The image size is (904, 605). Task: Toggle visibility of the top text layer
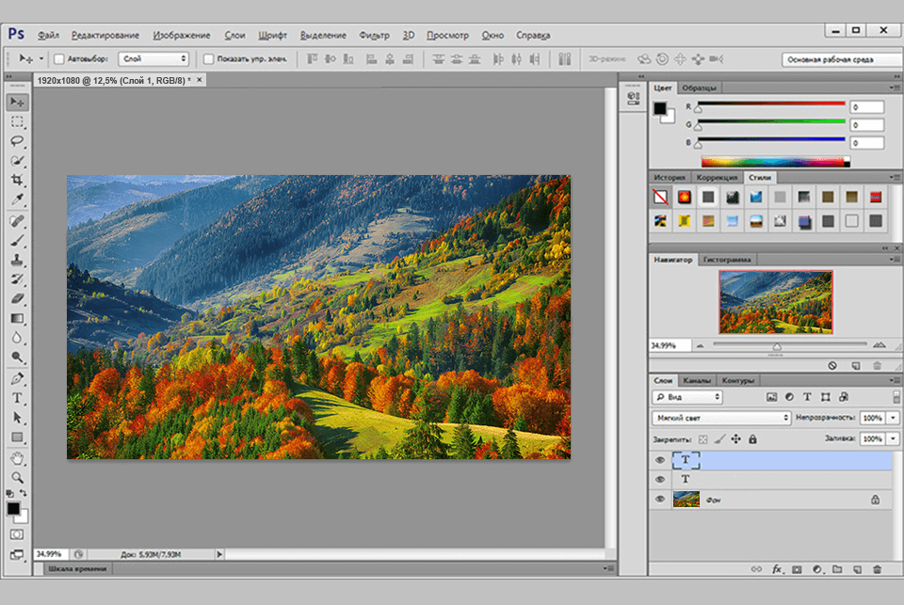659,459
